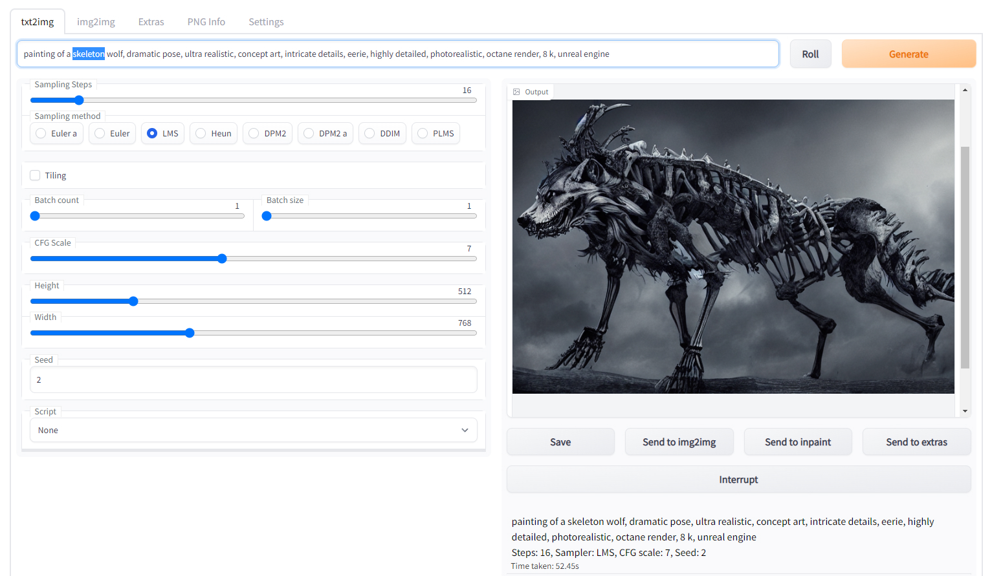
Task: Select the DPM2 a sampling method
Action: 325,133
